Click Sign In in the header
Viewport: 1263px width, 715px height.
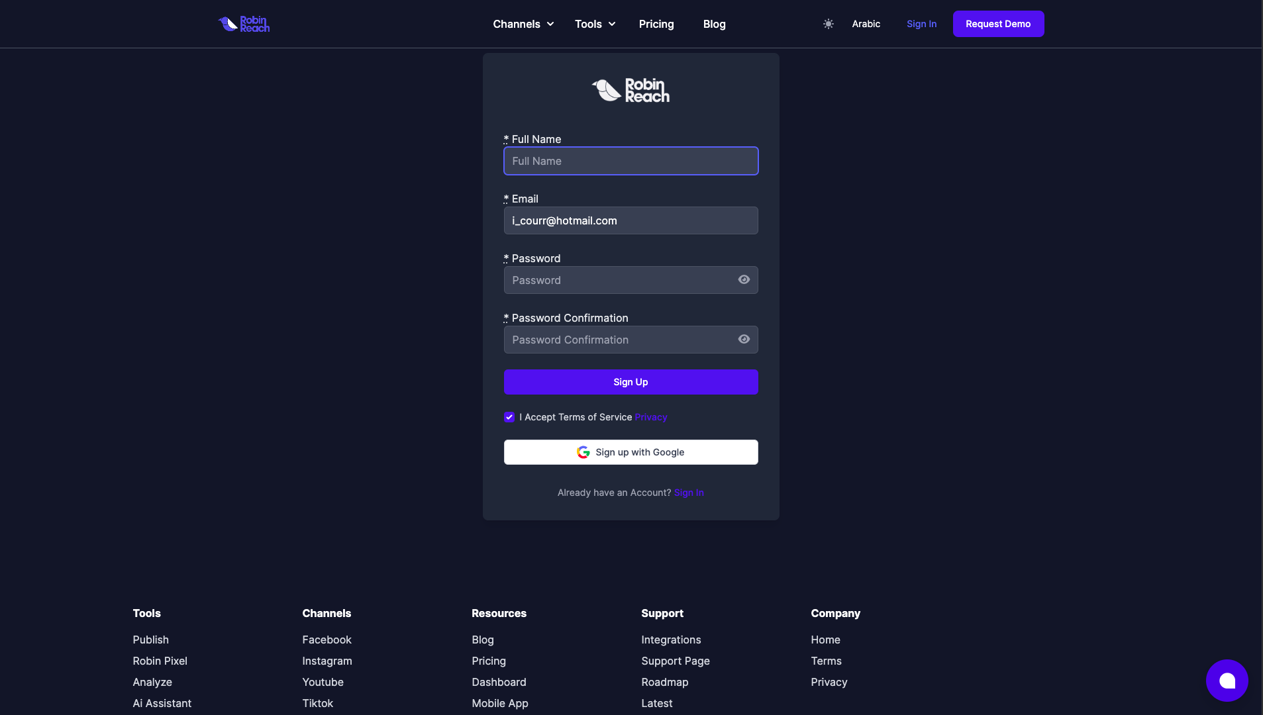point(921,24)
